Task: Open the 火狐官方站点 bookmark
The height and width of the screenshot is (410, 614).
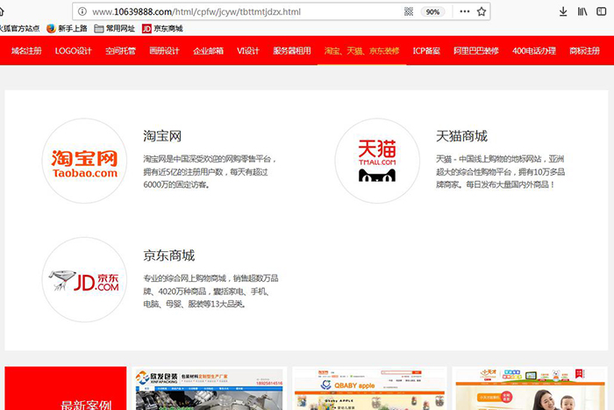Action: coord(19,29)
